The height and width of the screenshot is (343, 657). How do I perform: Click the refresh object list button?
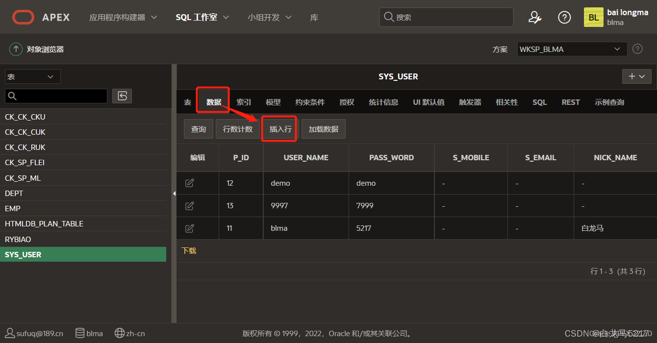pyautogui.click(x=122, y=96)
